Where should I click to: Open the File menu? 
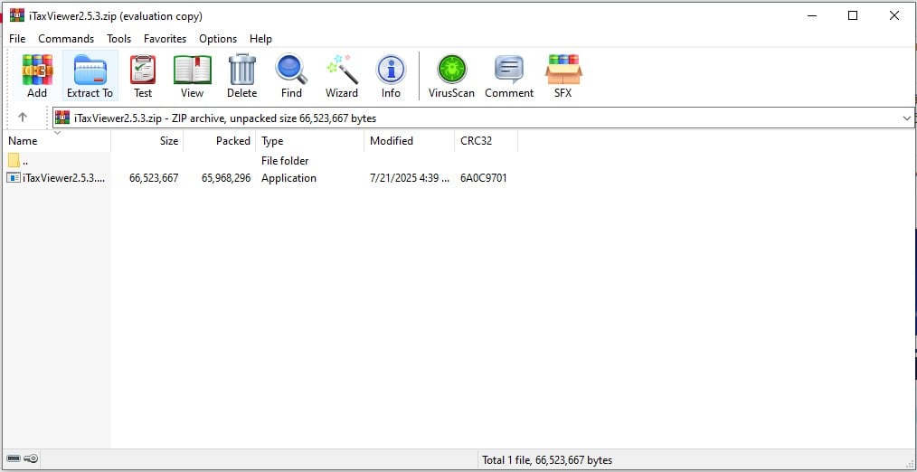tap(17, 39)
